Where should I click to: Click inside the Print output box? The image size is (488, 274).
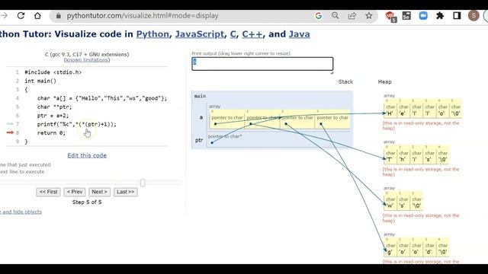click(262, 64)
